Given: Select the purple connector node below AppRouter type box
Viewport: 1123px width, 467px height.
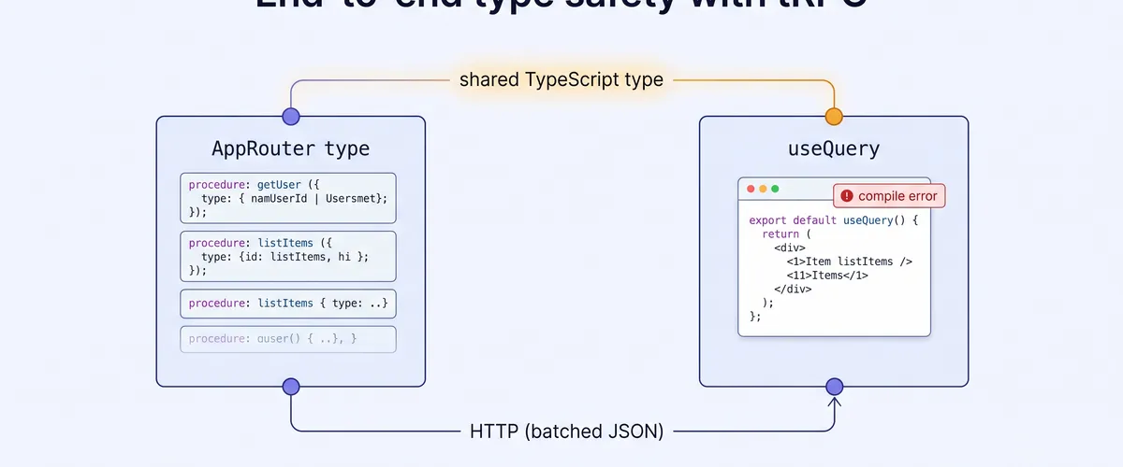Looking at the screenshot, I should (x=291, y=387).
